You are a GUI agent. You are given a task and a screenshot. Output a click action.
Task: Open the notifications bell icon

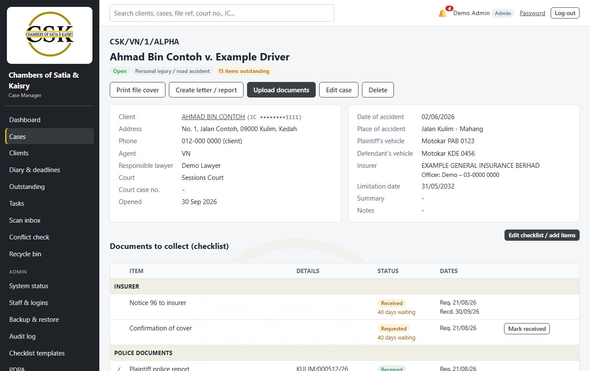click(443, 13)
